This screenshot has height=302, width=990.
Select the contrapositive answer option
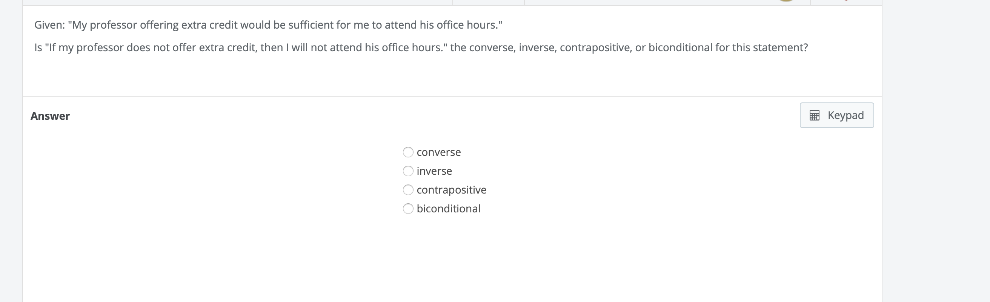click(408, 189)
